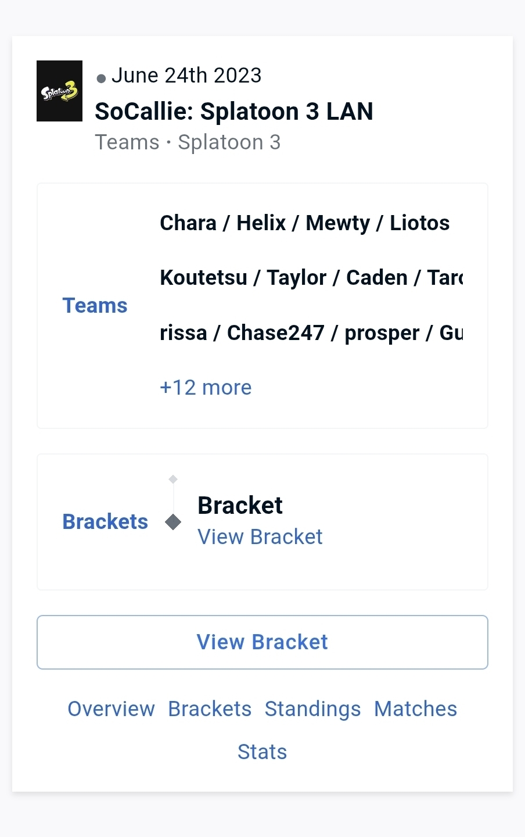Image resolution: width=525 pixels, height=837 pixels.
Task: Click the gray status dot before the date
Action: click(101, 78)
